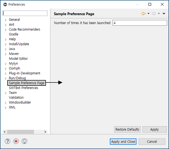The height and width of the screenshot is (149, 169).
Task: Click the grayed forward arrow icon
Action: point(154,13)
